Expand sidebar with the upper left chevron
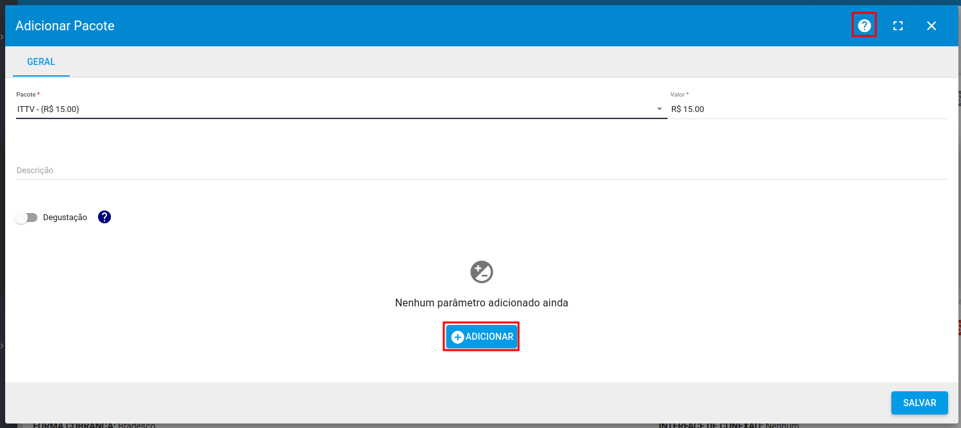 point(2,37)
